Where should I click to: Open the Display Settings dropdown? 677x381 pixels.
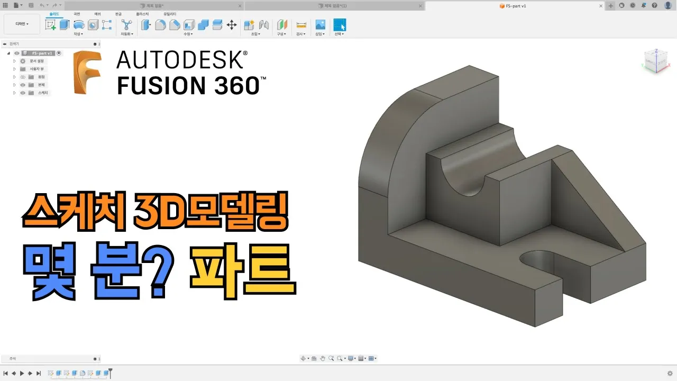pyautogui.click(x=351, y=358)
